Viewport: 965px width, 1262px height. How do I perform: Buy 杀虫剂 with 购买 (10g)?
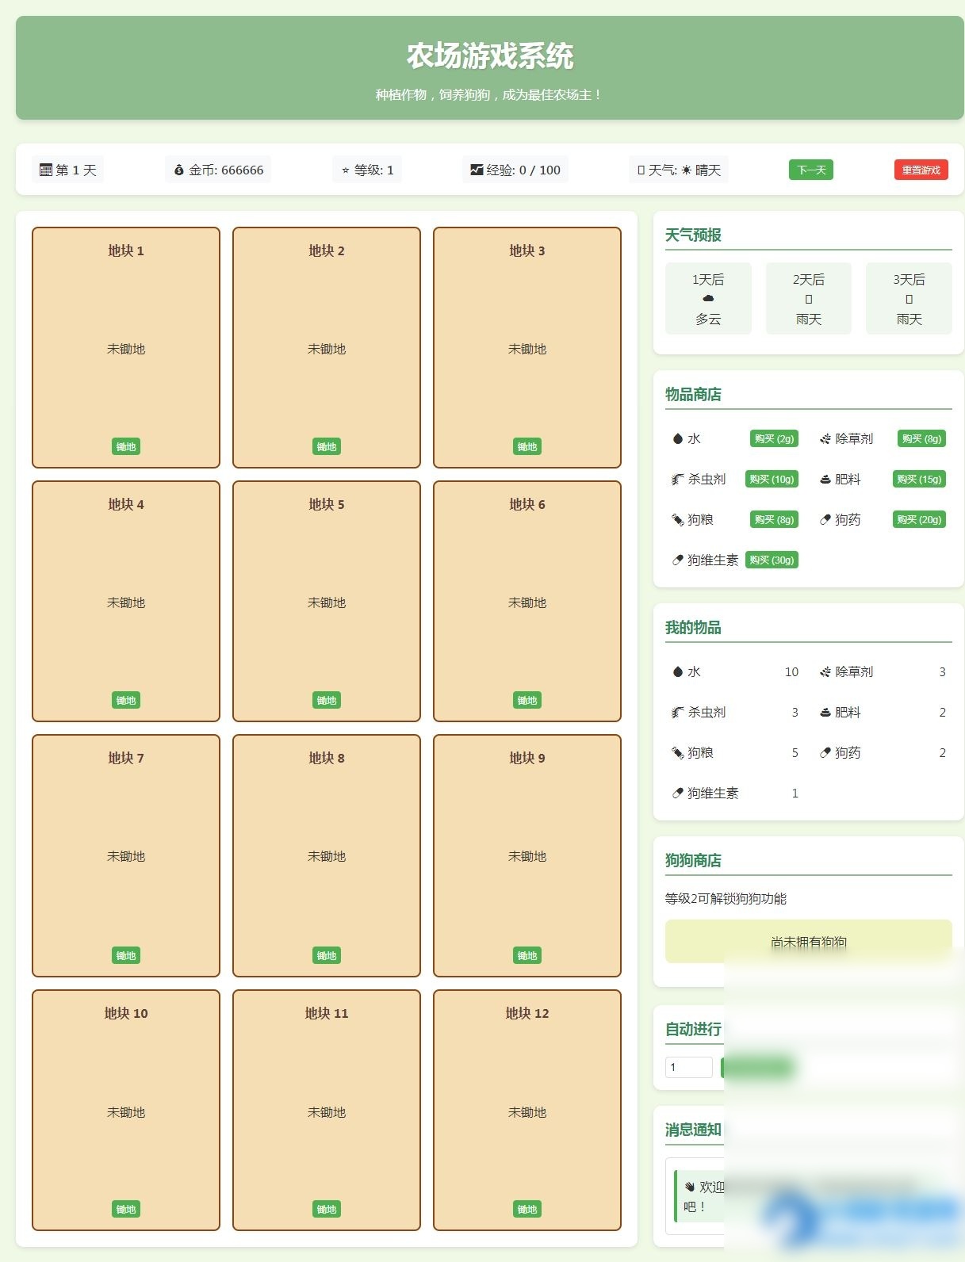pos(772,479)
